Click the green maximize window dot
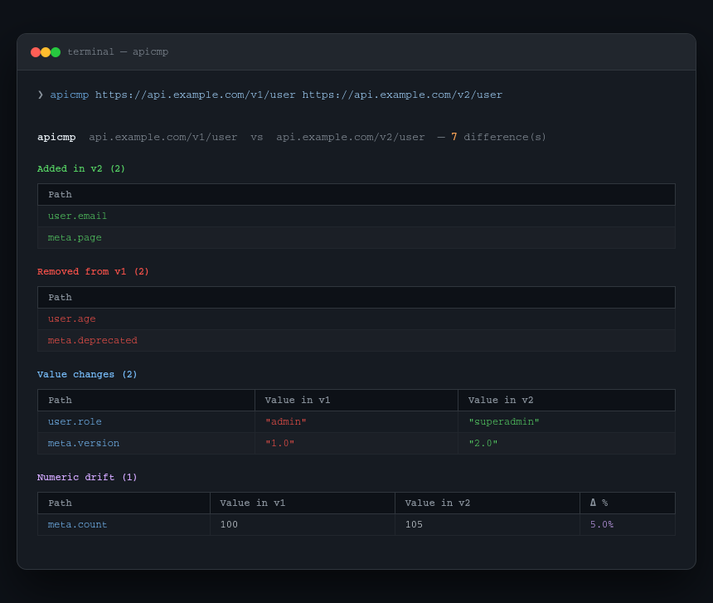Image resolution: width=713 pixels, height=603 pixels. 56,52
